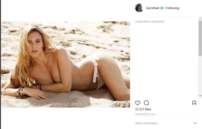The image size is (202, 129).
Task: Expand with Load more comments
Action: coord(149,21)
